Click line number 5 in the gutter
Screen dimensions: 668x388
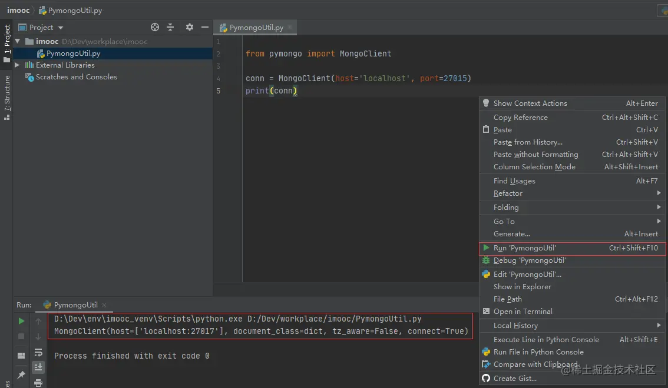click(x=218, y=91)
